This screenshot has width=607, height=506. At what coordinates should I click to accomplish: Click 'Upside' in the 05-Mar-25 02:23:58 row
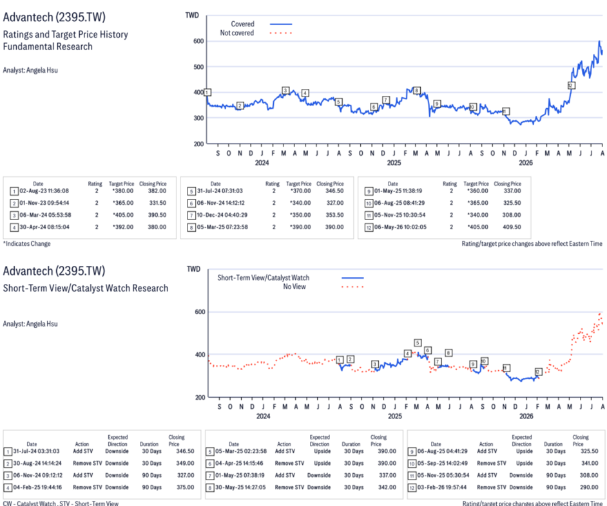pos(322,451)
